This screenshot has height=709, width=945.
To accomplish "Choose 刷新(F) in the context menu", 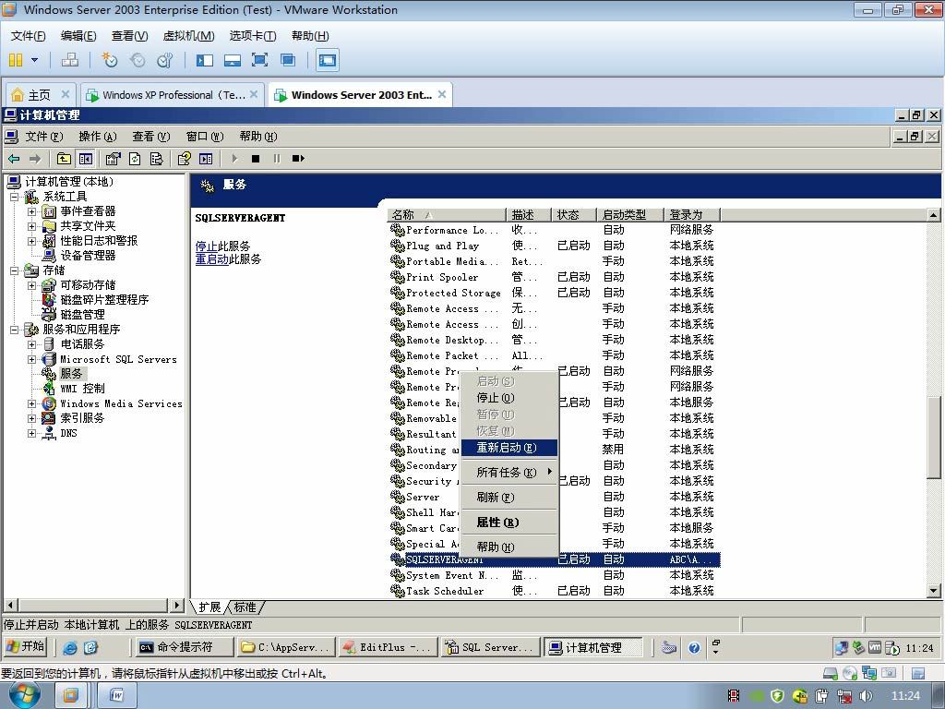I will click(x=508, y=498).
